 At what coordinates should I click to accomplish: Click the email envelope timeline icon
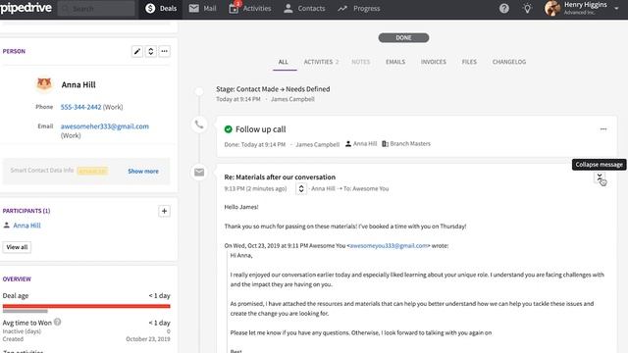pos(199,173)
